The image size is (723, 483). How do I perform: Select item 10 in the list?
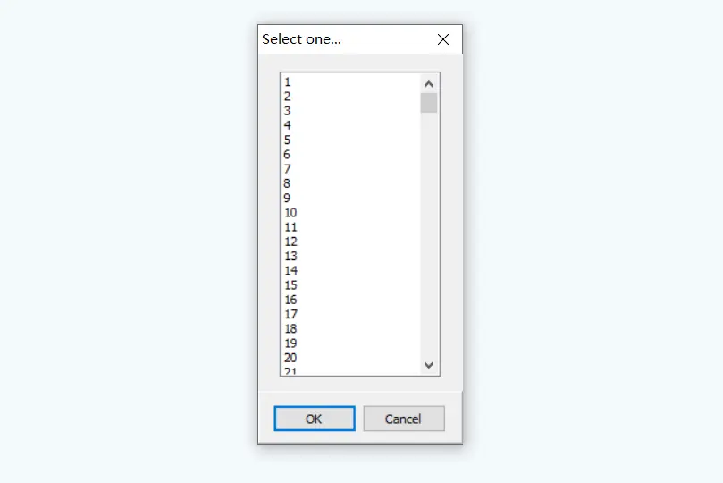click(x=290, y=213)
